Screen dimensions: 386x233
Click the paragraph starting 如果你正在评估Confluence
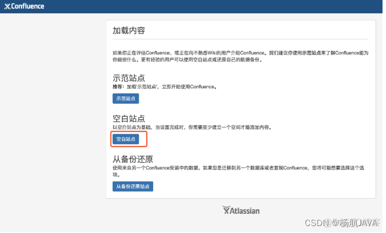tap(240, 56)
